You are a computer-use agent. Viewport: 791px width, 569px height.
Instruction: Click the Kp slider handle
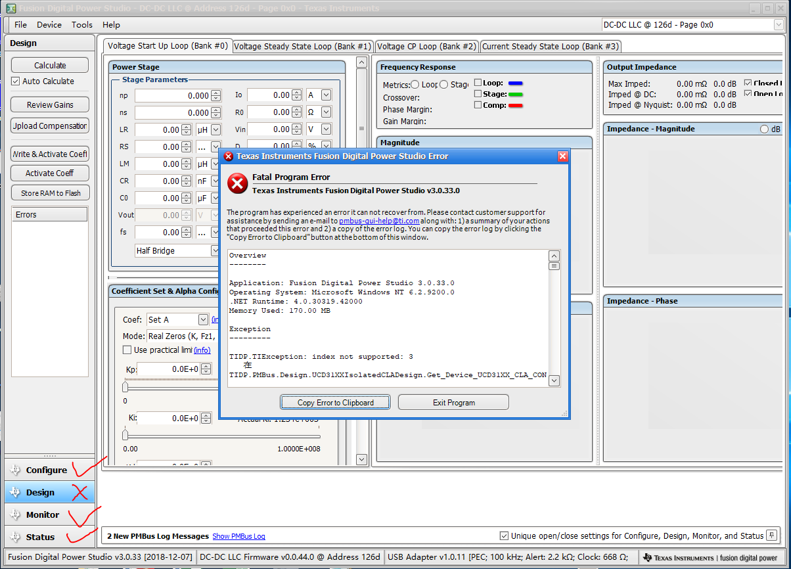(125, 387)
